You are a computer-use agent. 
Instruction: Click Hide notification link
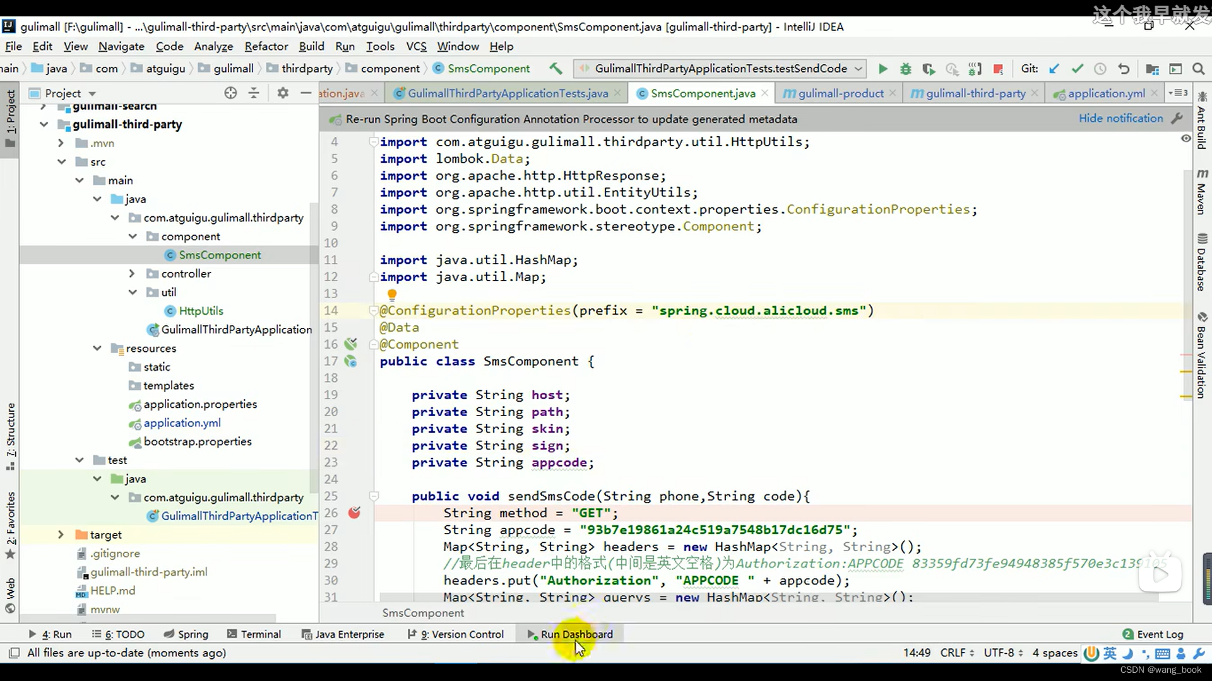1120,118
